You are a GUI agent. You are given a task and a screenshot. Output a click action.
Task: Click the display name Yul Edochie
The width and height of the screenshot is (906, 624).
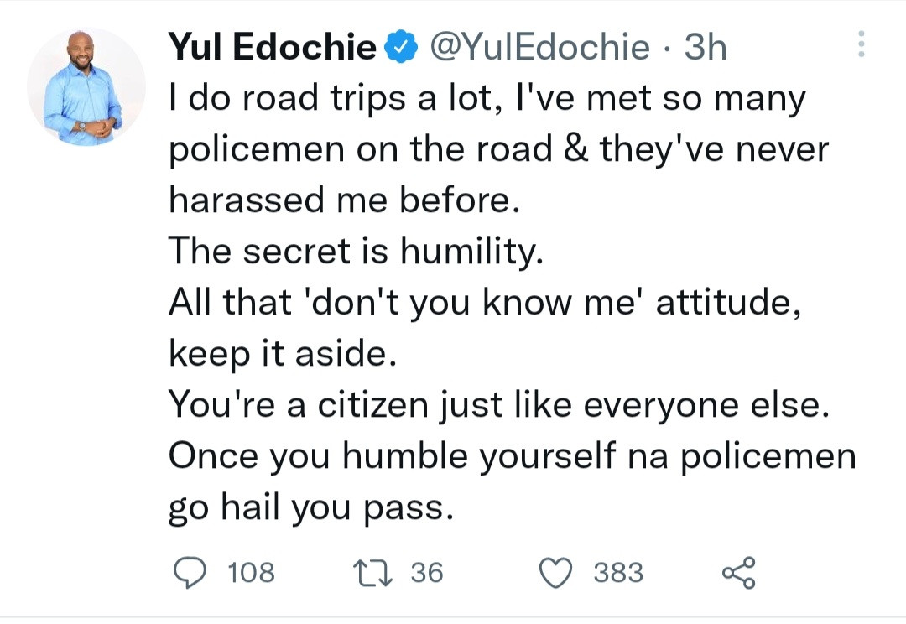(x=273, y=48)
